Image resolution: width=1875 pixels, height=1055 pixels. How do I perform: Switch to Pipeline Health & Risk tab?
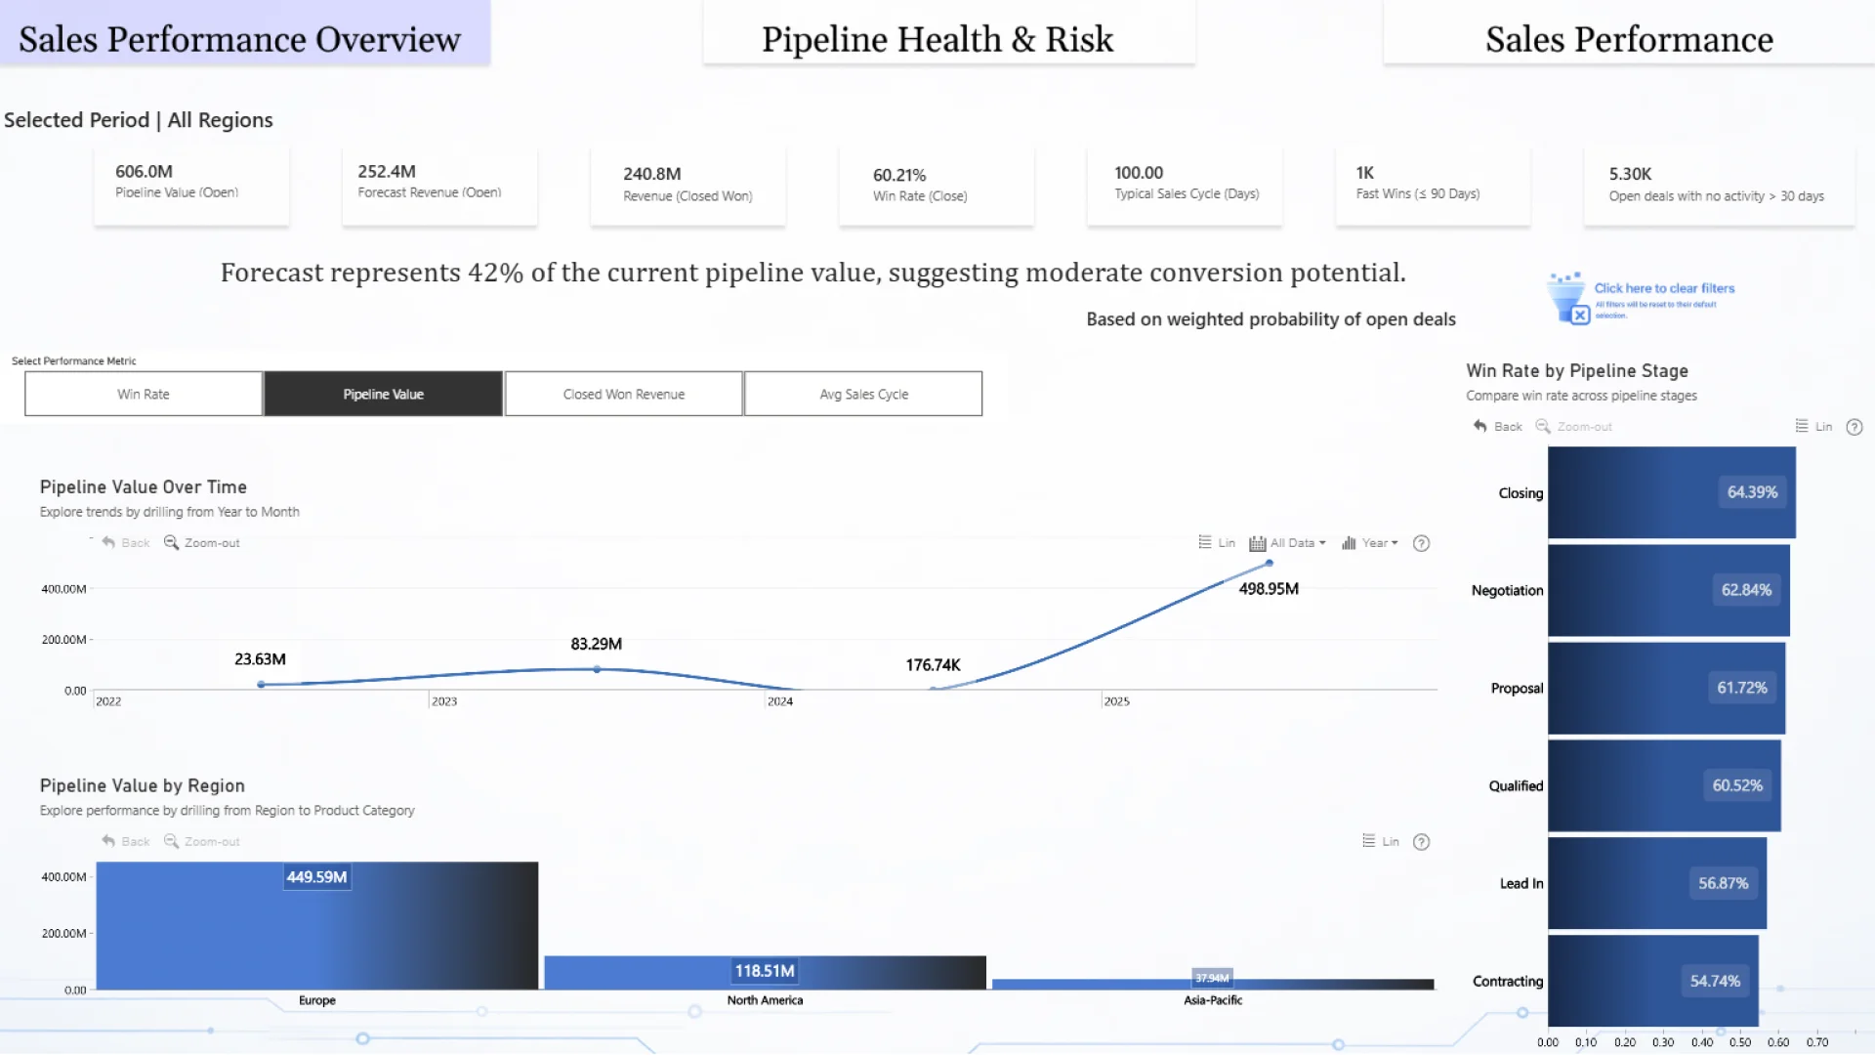coord(937,39)
